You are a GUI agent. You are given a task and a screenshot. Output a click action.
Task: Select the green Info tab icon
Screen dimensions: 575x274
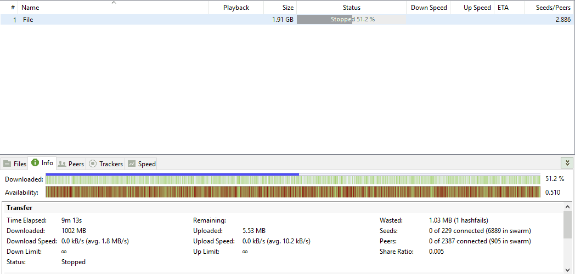pyautogui.click(x=35, y=162)
